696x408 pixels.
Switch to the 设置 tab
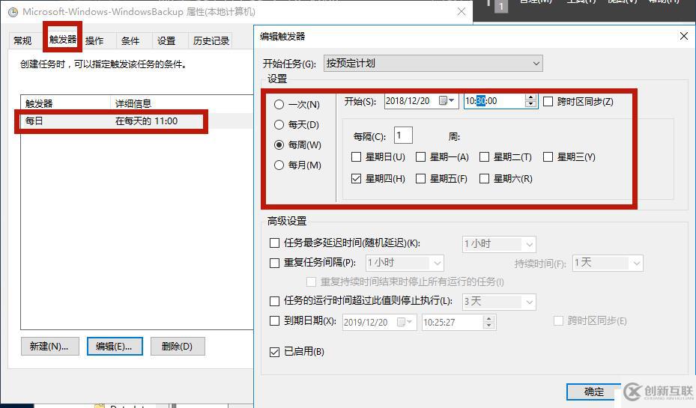click(166, 40)
